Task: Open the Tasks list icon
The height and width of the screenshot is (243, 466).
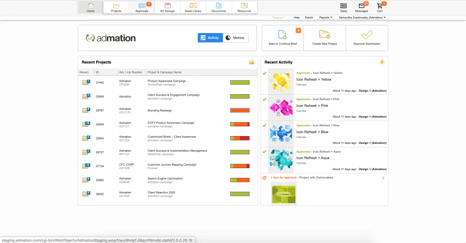Action: pyautogui.click(x=344, y=6)
